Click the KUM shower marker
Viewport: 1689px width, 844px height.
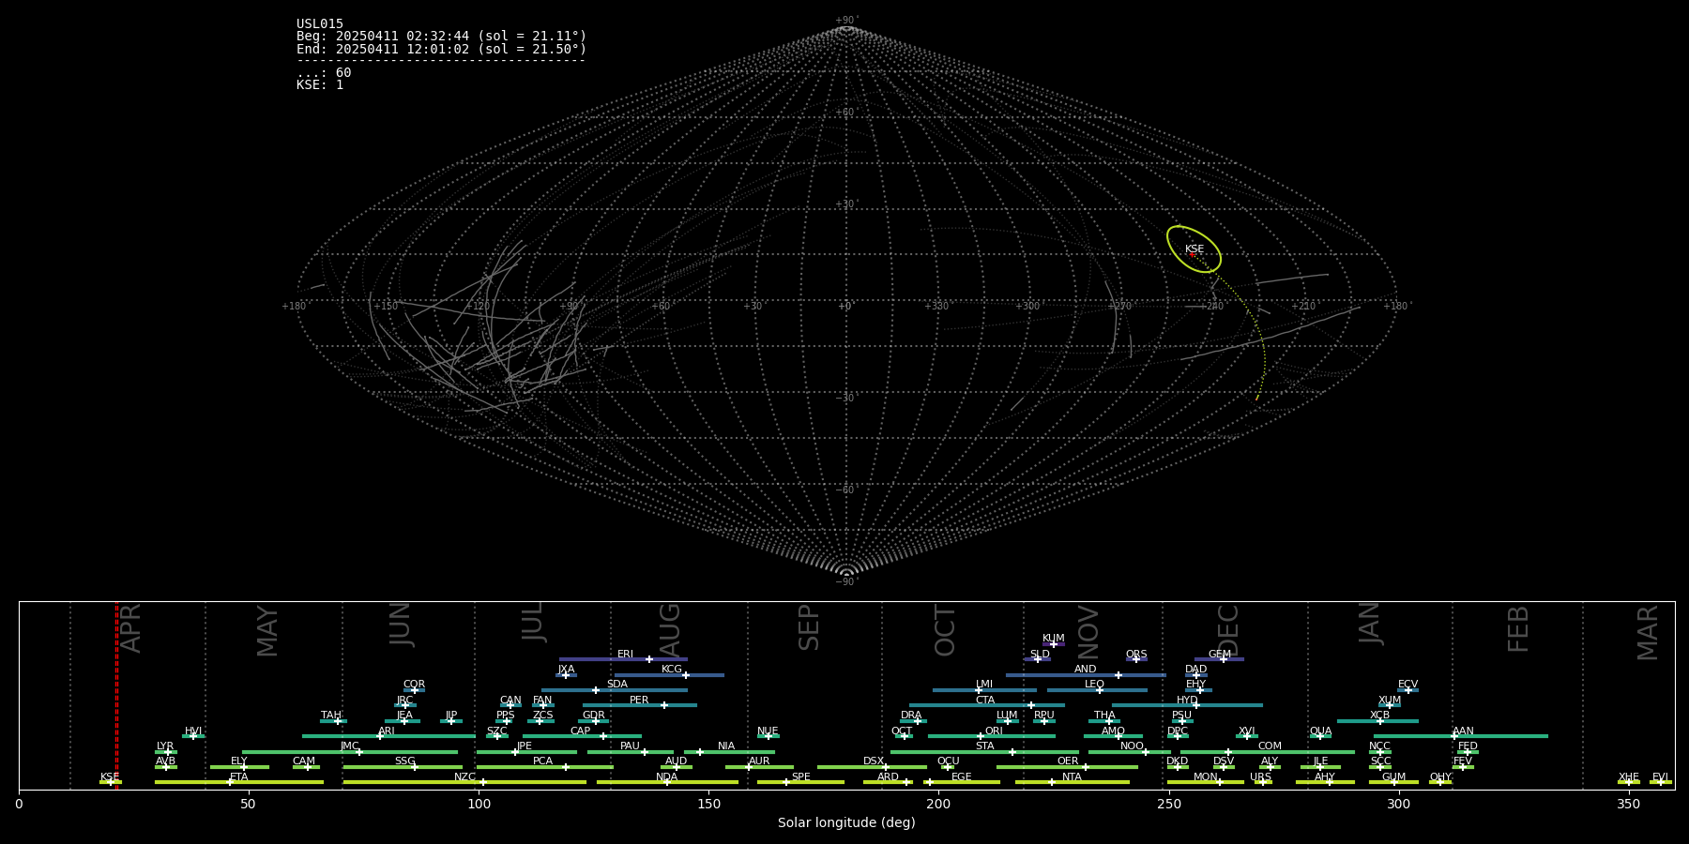(1053, 644)
